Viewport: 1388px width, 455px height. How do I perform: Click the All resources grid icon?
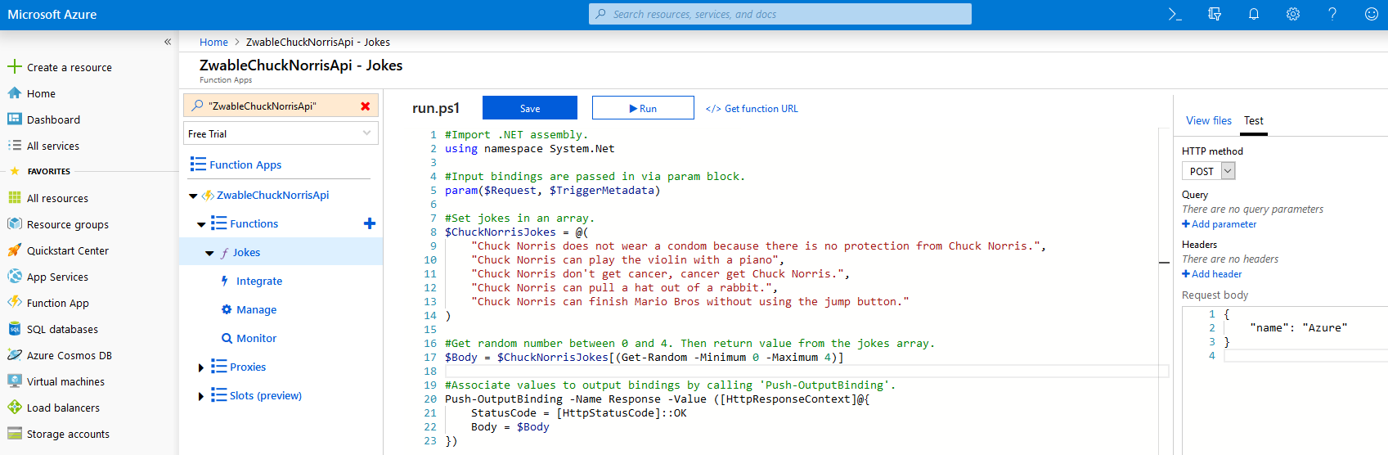click(x=15, y=197)
